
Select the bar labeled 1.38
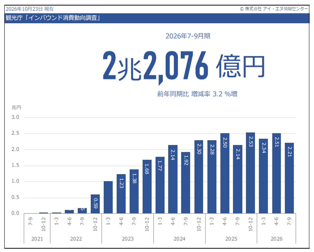pos(134,191)
